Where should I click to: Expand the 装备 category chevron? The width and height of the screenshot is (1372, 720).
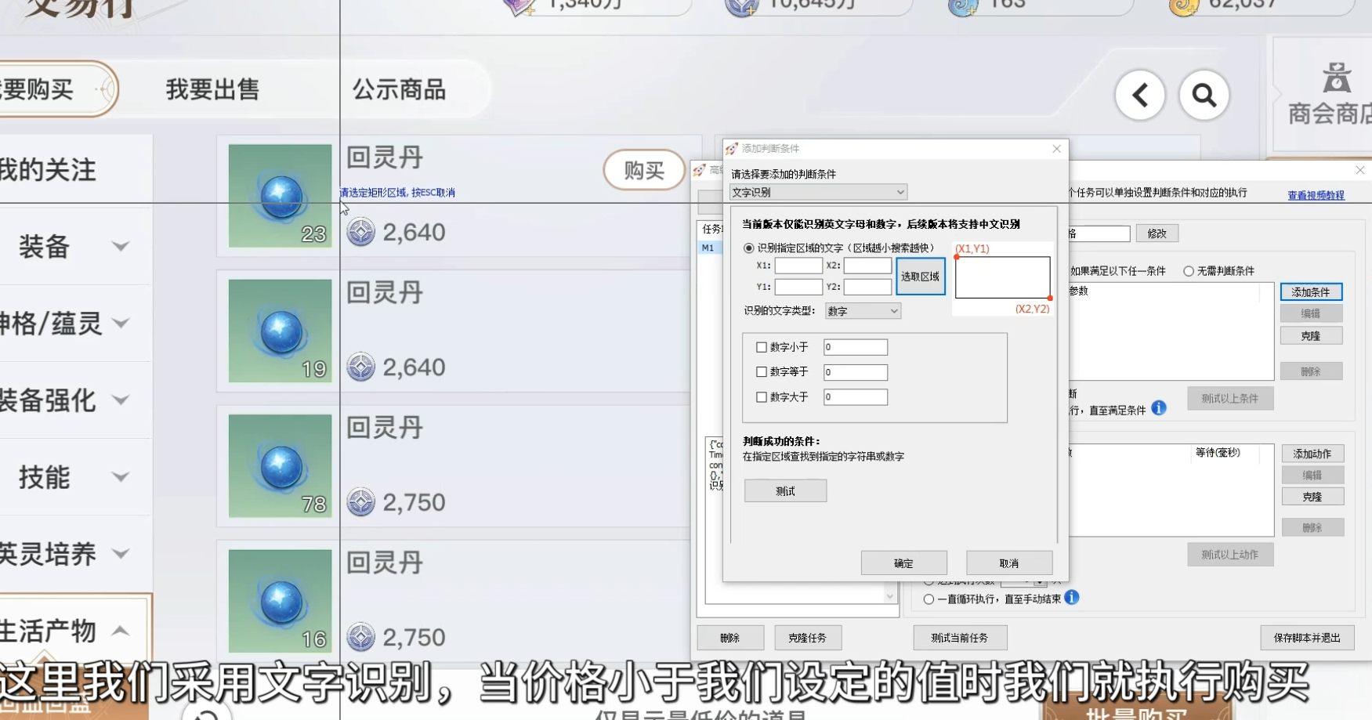[x=120, y=247]
